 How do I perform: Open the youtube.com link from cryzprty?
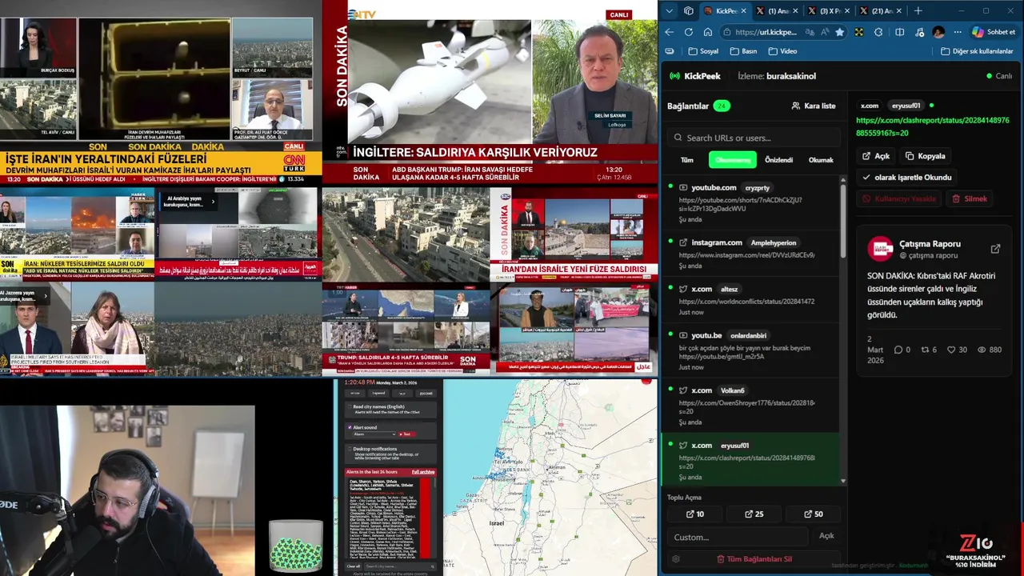point(749,202)
